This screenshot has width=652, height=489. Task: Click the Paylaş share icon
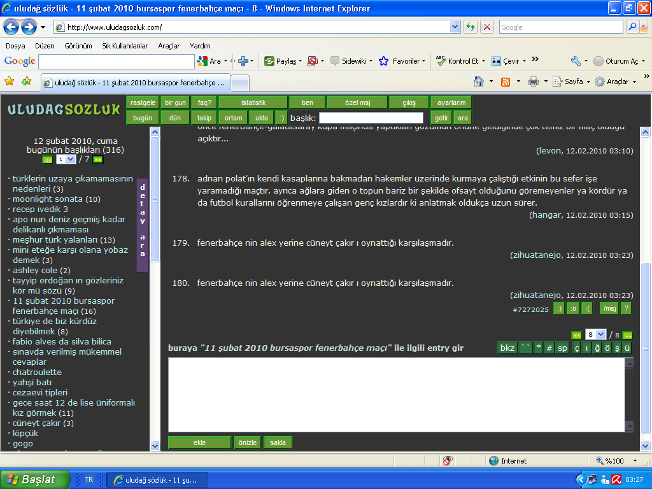269,61
